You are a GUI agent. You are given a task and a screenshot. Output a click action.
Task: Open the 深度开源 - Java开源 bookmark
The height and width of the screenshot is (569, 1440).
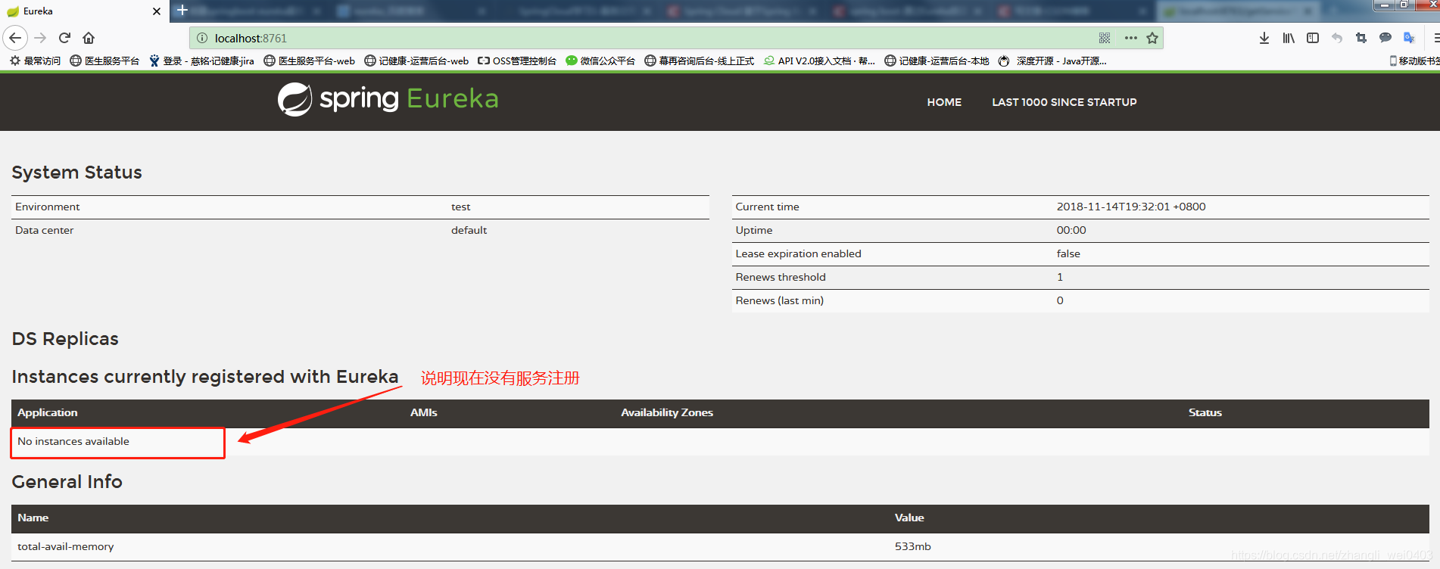click(x=1052, y=61)
